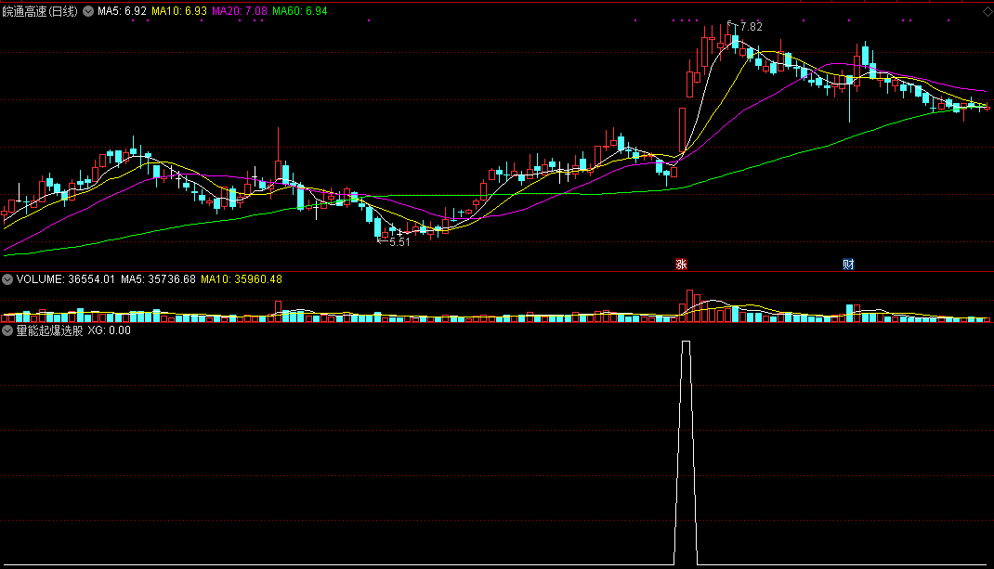
Task: Click the MA5: 6.92 label
Action: pos(122,11)
